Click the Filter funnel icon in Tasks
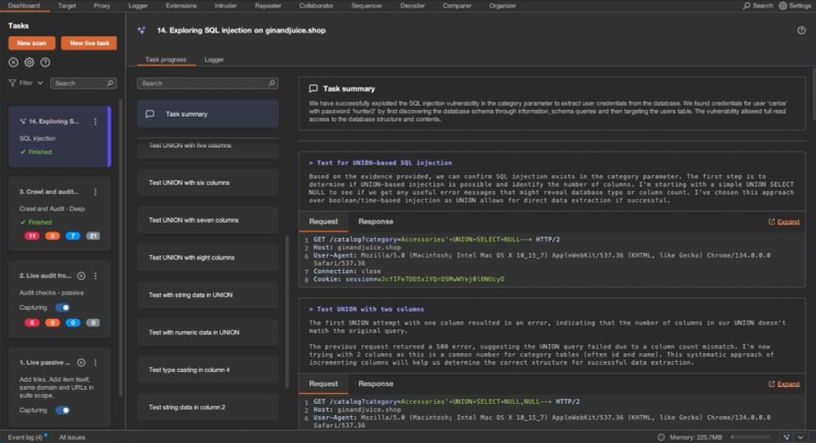Viewport: 816px width, 443px height. (12, 82)
